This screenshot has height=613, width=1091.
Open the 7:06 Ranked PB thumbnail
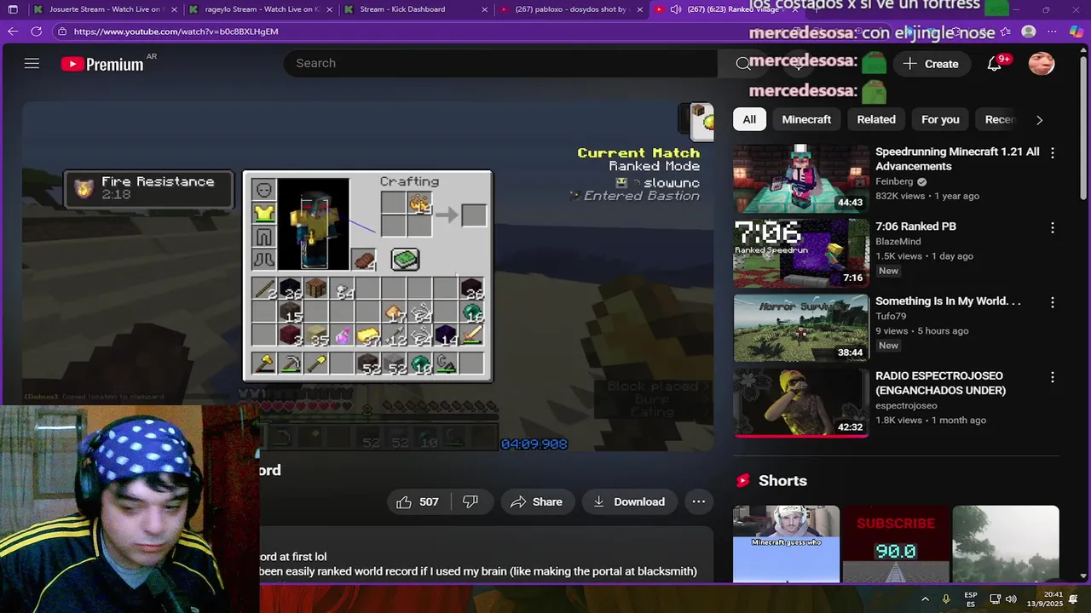pyautogui.click(x=801, y=252)
